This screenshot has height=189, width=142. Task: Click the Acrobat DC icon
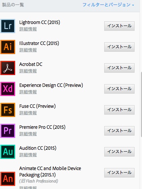(x=8, y=68)
